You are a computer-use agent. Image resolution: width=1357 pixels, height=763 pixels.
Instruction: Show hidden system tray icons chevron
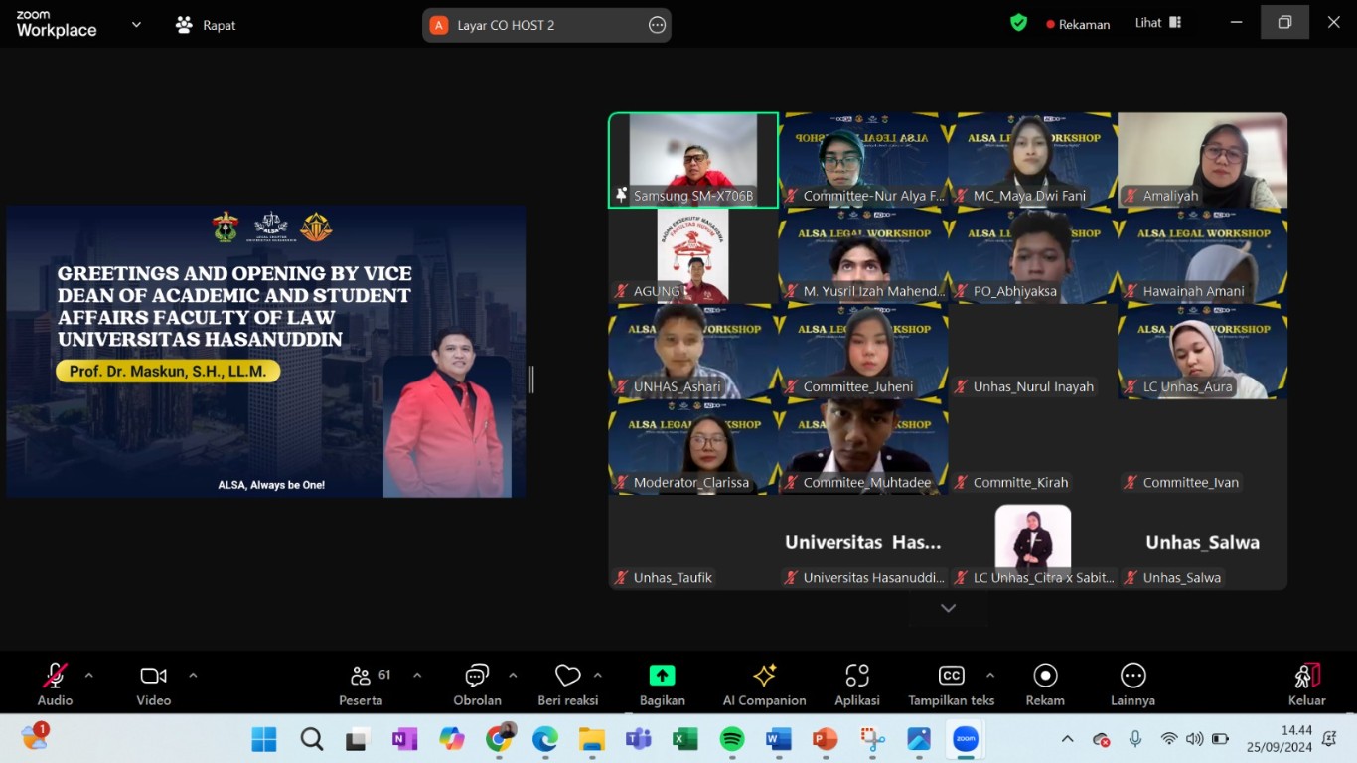pos(1068,739)
